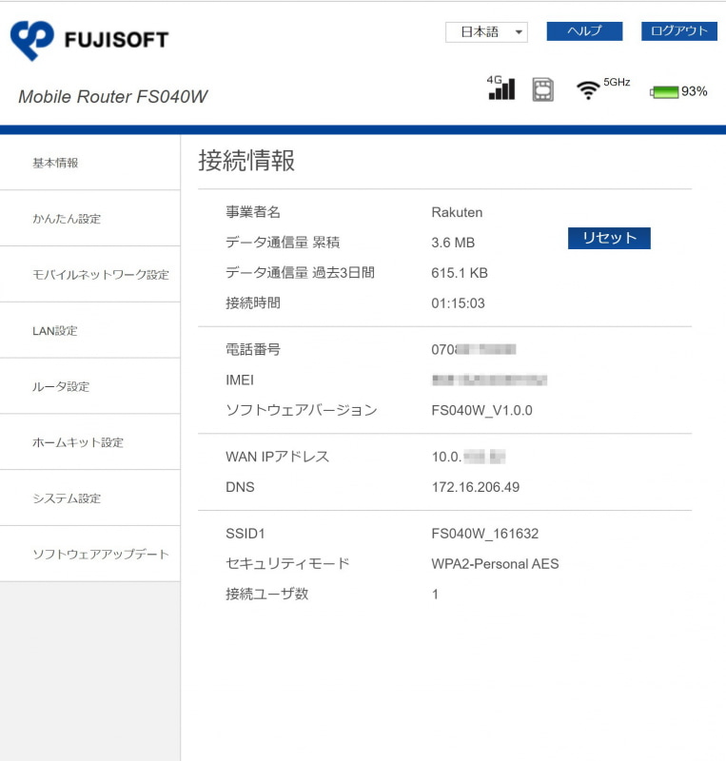Click the 615.1 KB data usage value
The height and width of the screenshot is (761, 726).
[x=460, y=273]
